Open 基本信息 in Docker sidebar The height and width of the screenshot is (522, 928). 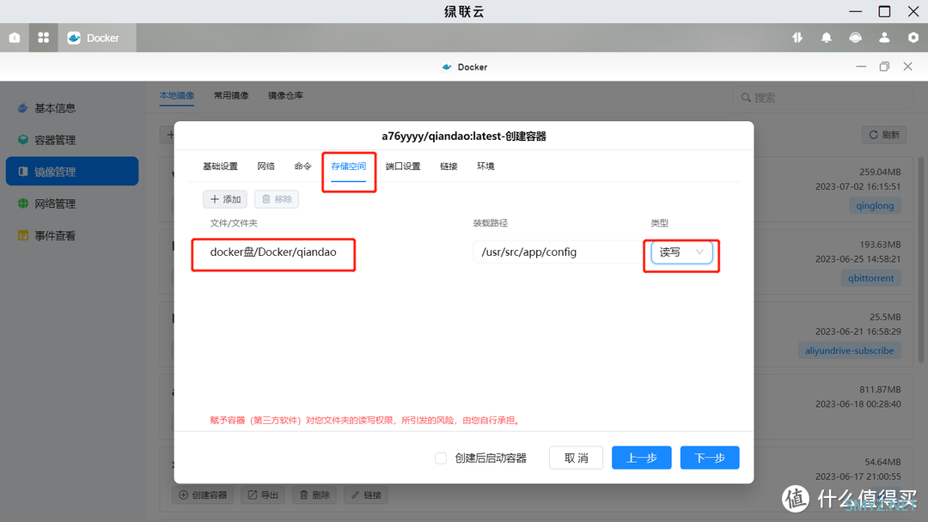pos(72,108)
